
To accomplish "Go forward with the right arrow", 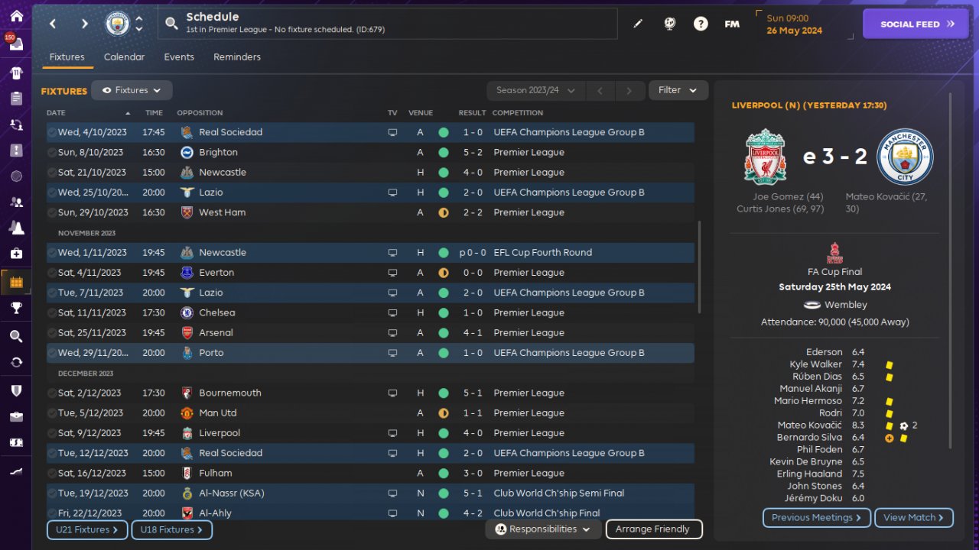I will pyautogui.click(x=84, y=24).
